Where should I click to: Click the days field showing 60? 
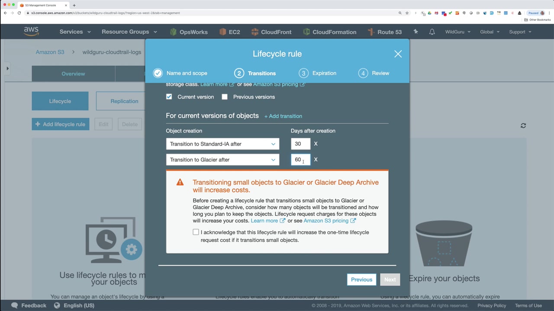click(x=300, y=160)
